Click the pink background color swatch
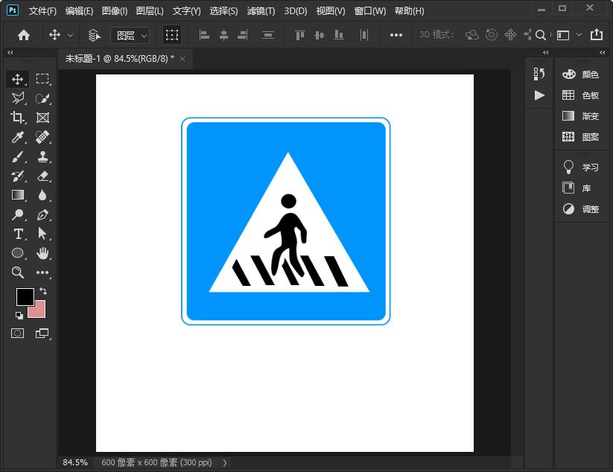Image resolution: width=613 pixels, height=472 pixels. (39, 310)
